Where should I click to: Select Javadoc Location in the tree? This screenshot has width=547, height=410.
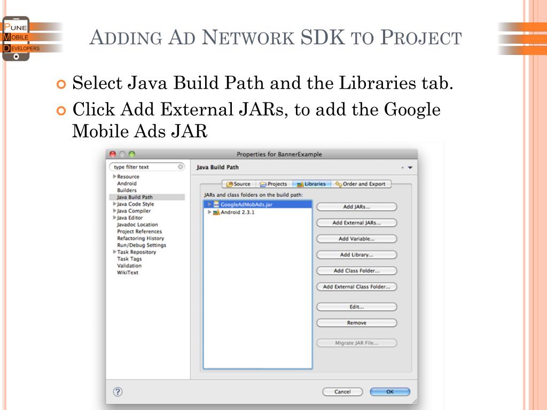(137, 225)
